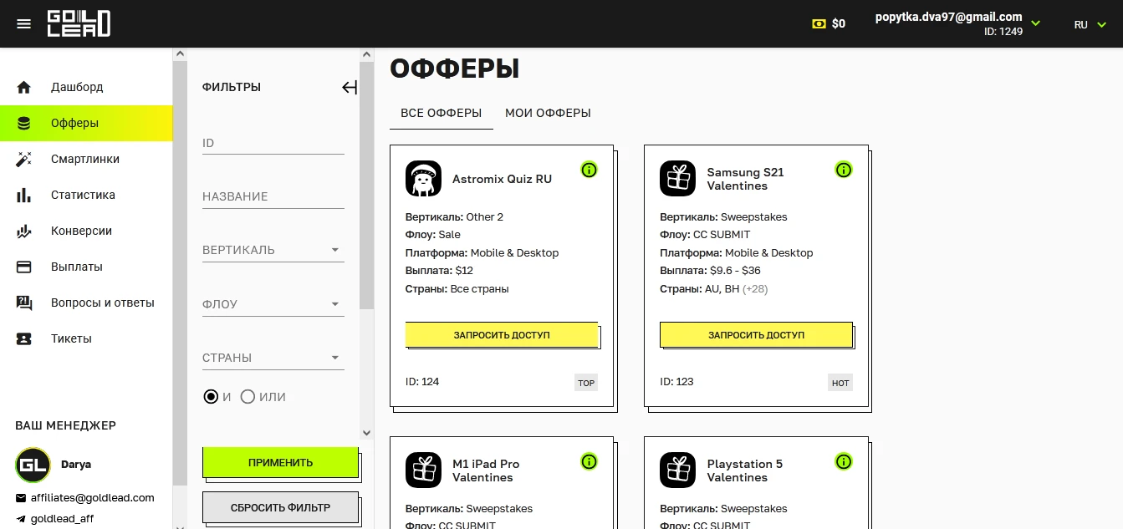
Task: Click info icon on Astromix Quiz RU
Action: [x=589, y=170]
